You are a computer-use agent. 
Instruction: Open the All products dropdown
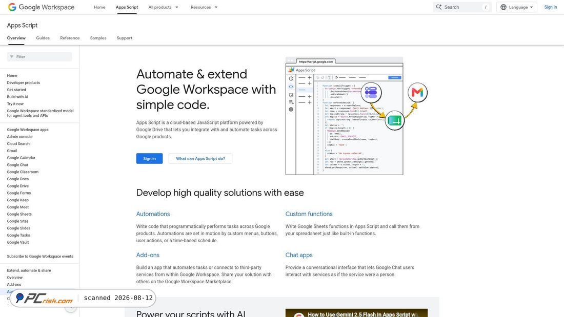tap(163, 7)
